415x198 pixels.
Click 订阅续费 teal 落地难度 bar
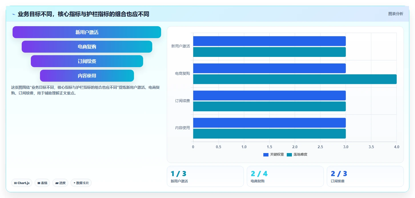(269, 106)
